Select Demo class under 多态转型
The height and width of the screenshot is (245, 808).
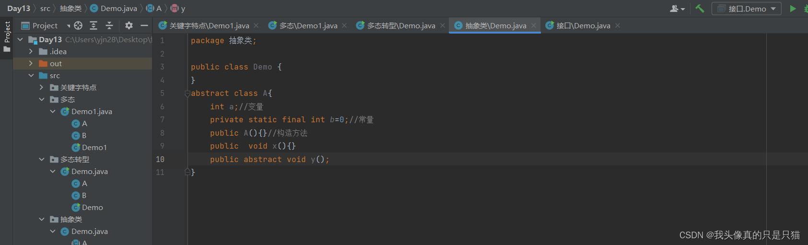click(x=87, y=207)
